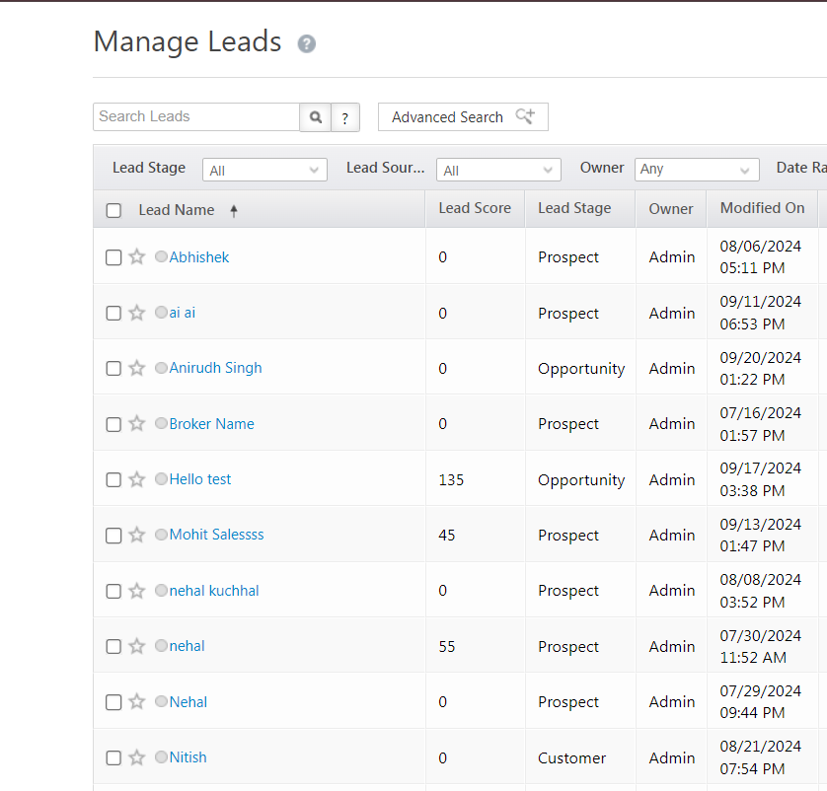Sort by Lead Stage column header

574,208
